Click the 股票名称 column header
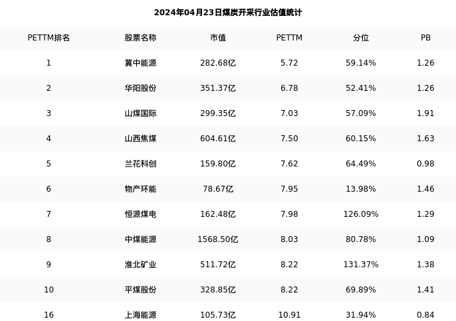456x321 pixels. point(140,38)
